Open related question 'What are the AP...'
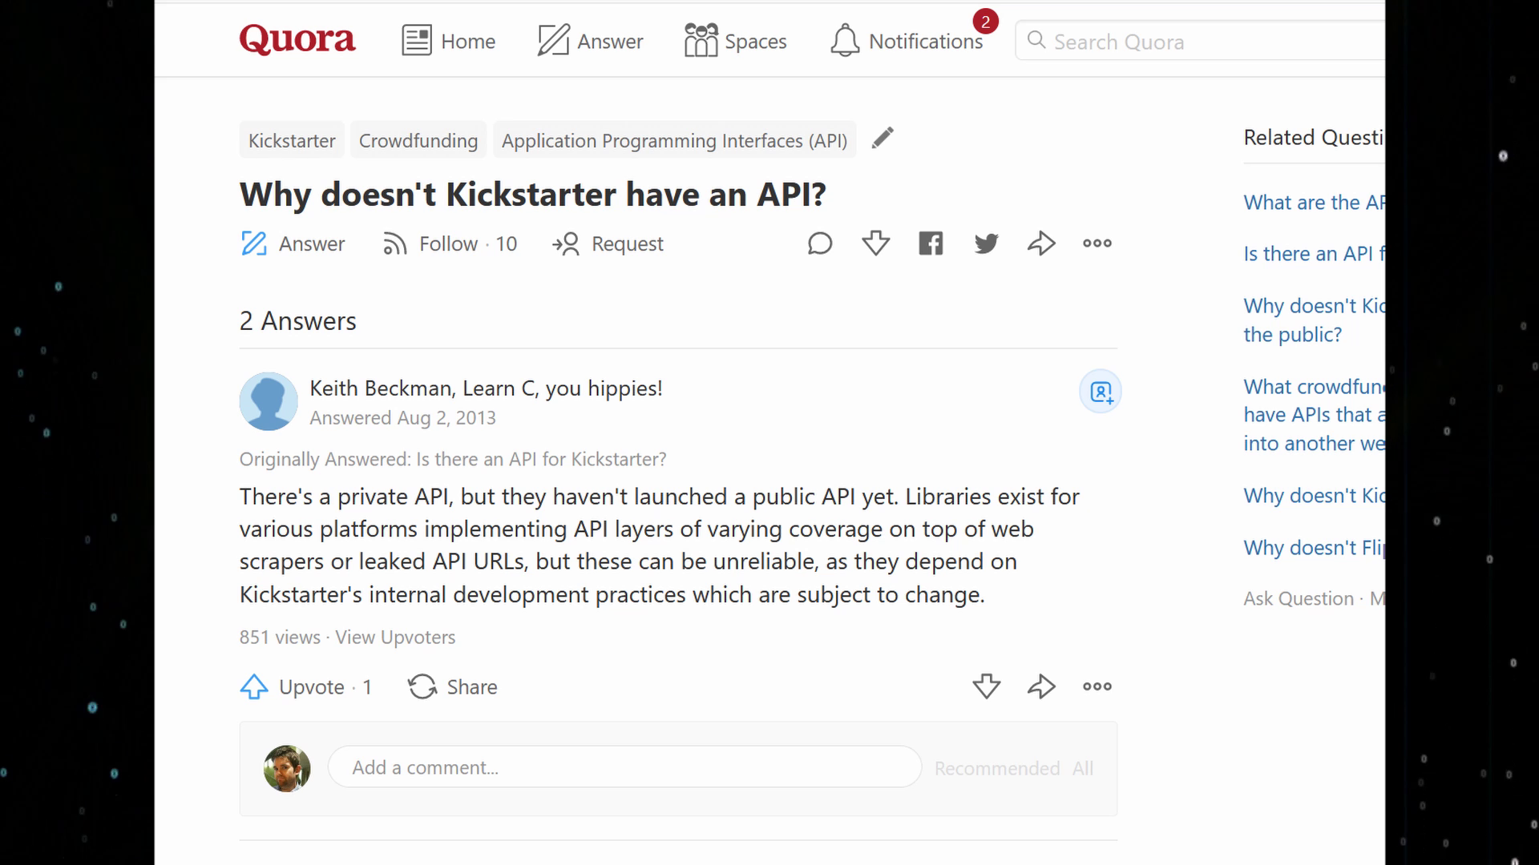1539x865 pixels. (x=1314, y=203)
